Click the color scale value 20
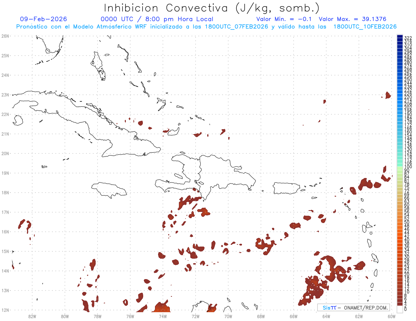 pos(407,274)
